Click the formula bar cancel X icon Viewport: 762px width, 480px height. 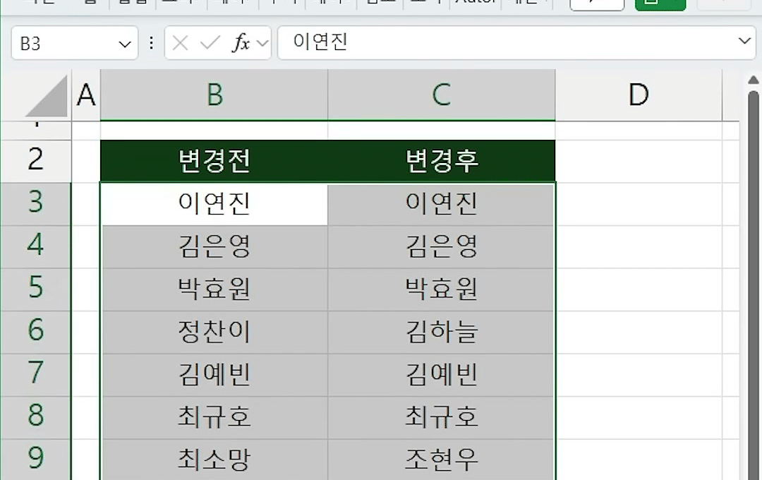point(181,43)
